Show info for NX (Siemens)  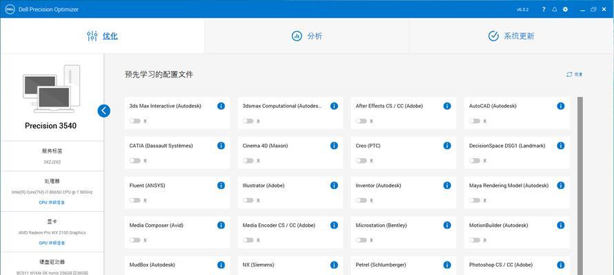(334, 265)
